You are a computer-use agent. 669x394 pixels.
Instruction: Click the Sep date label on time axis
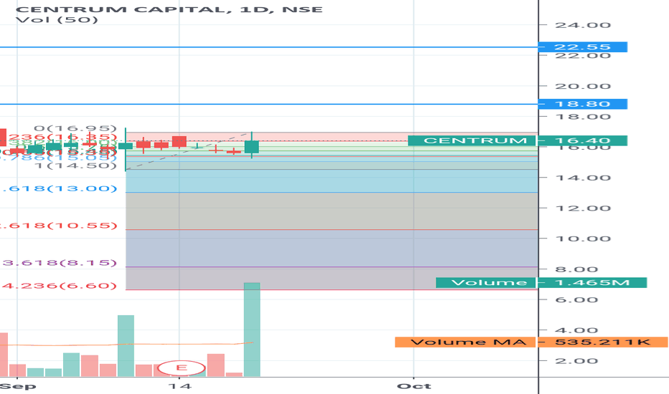tap(18, 386)
